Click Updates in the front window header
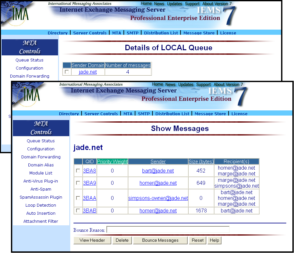 click(186, 84)
